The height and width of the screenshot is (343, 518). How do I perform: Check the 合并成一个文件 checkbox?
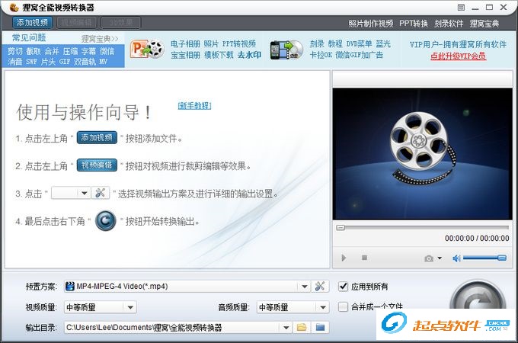point(344,307)
